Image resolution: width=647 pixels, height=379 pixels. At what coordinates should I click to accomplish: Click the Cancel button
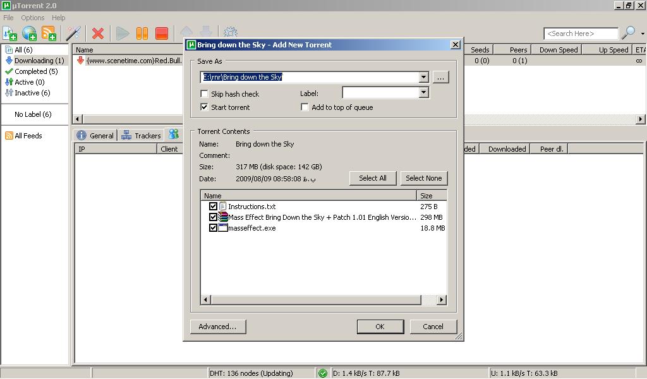[x=433, y=327]
